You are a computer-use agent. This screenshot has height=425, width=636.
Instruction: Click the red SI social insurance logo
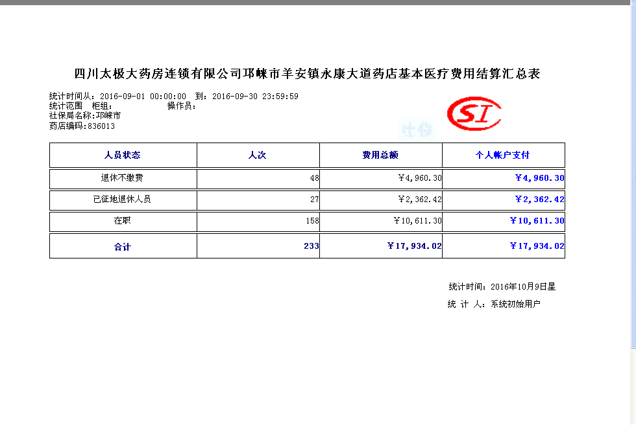(474, 114)
